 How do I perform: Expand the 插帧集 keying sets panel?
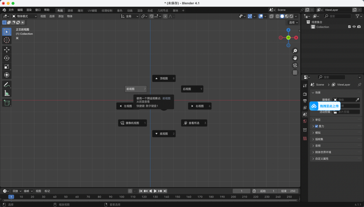coord(336,139)
